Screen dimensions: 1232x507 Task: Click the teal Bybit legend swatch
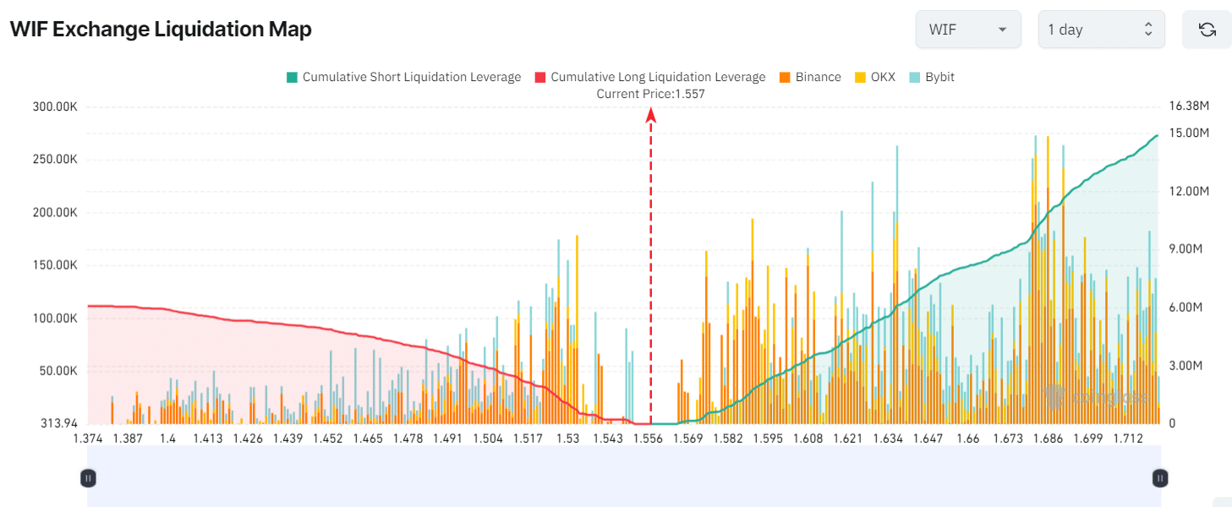915,77
